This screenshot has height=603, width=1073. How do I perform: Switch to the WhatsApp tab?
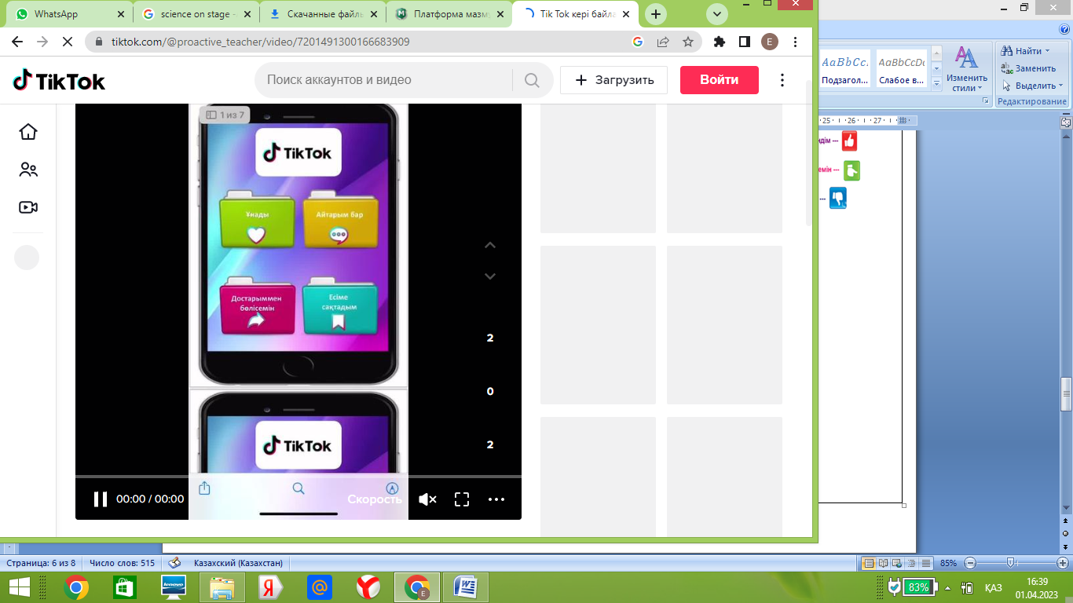click(x=69, y=14)
